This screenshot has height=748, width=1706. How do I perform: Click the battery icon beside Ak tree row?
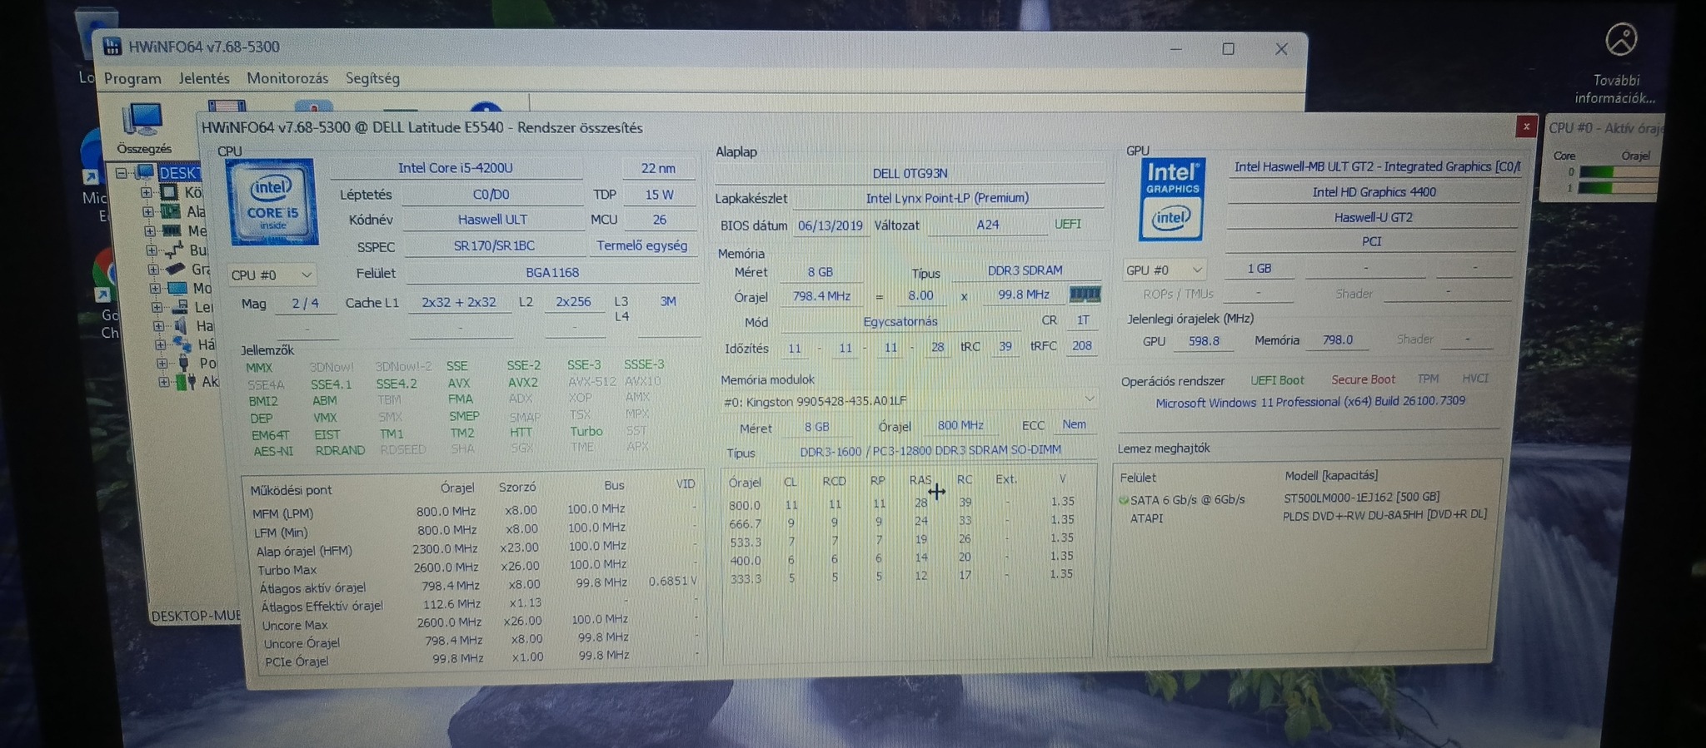(187, 382)
